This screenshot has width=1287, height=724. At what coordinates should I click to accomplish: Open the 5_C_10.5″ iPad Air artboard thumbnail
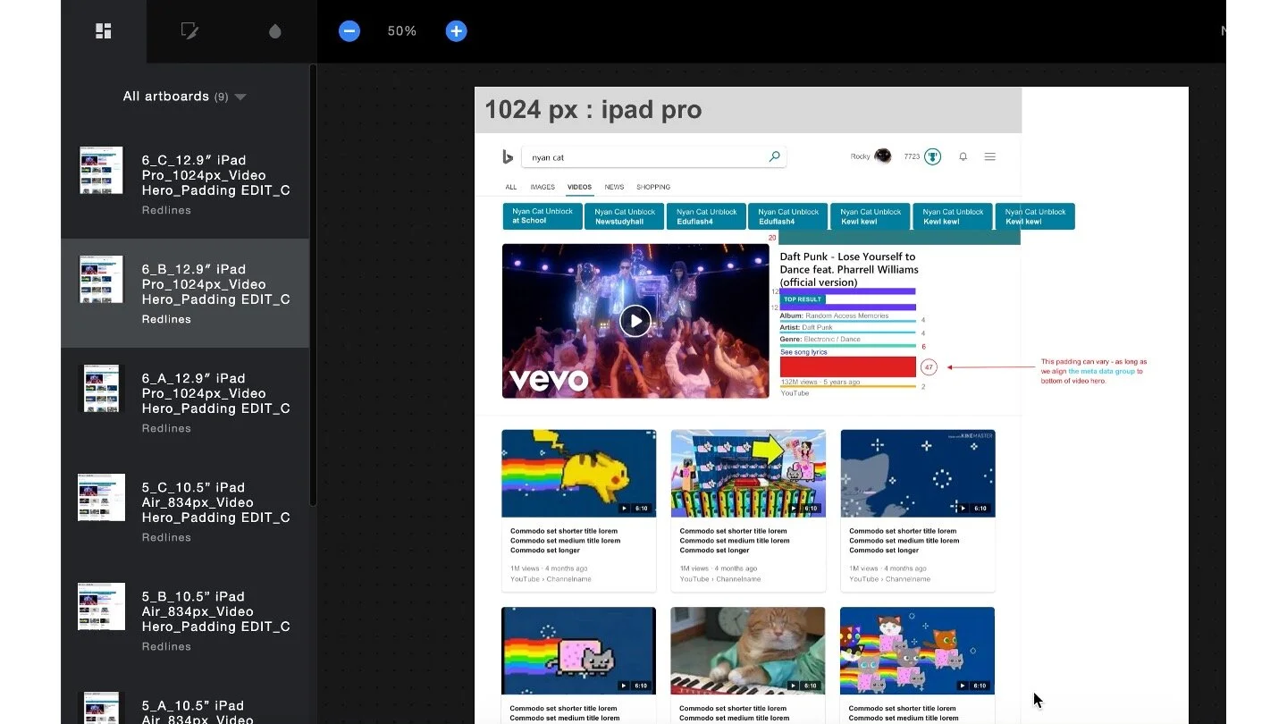pos(101,497)
